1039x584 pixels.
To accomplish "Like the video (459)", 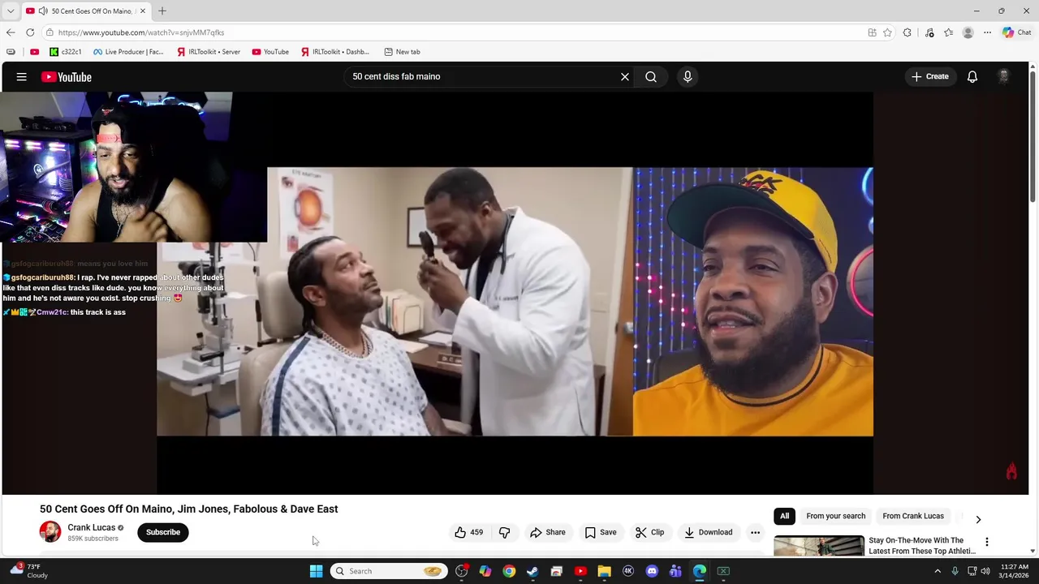I will [x=469, y=532].
